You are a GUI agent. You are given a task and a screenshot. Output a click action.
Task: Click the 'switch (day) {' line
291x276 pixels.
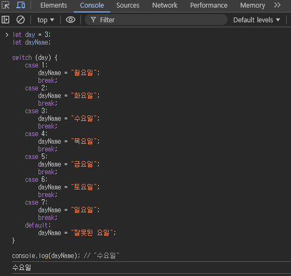point(35,58)
